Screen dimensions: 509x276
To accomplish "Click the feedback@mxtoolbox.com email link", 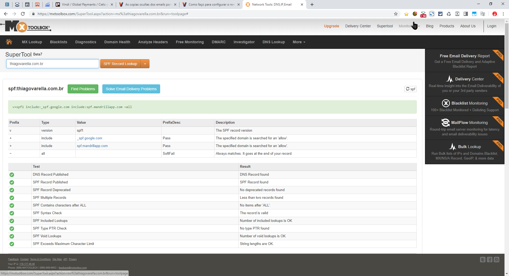I will tap(73, 268).
